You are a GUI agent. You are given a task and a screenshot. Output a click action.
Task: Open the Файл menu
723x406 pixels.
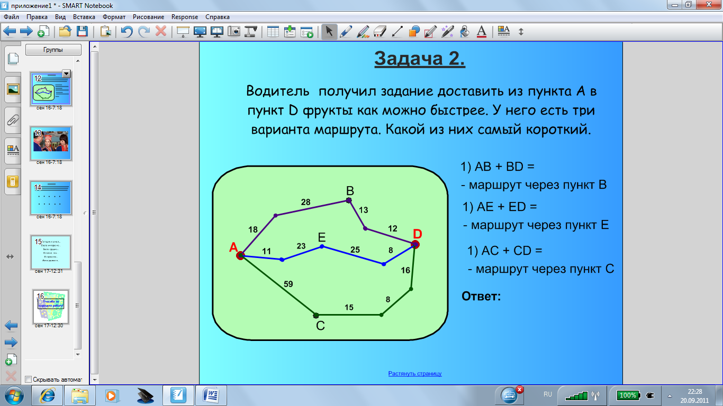tap(11, 17)
